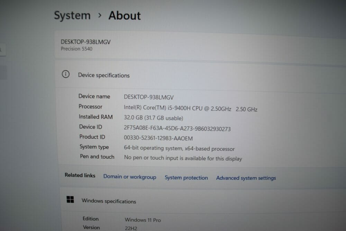Select the No pen or touch input text

[183, 158]
